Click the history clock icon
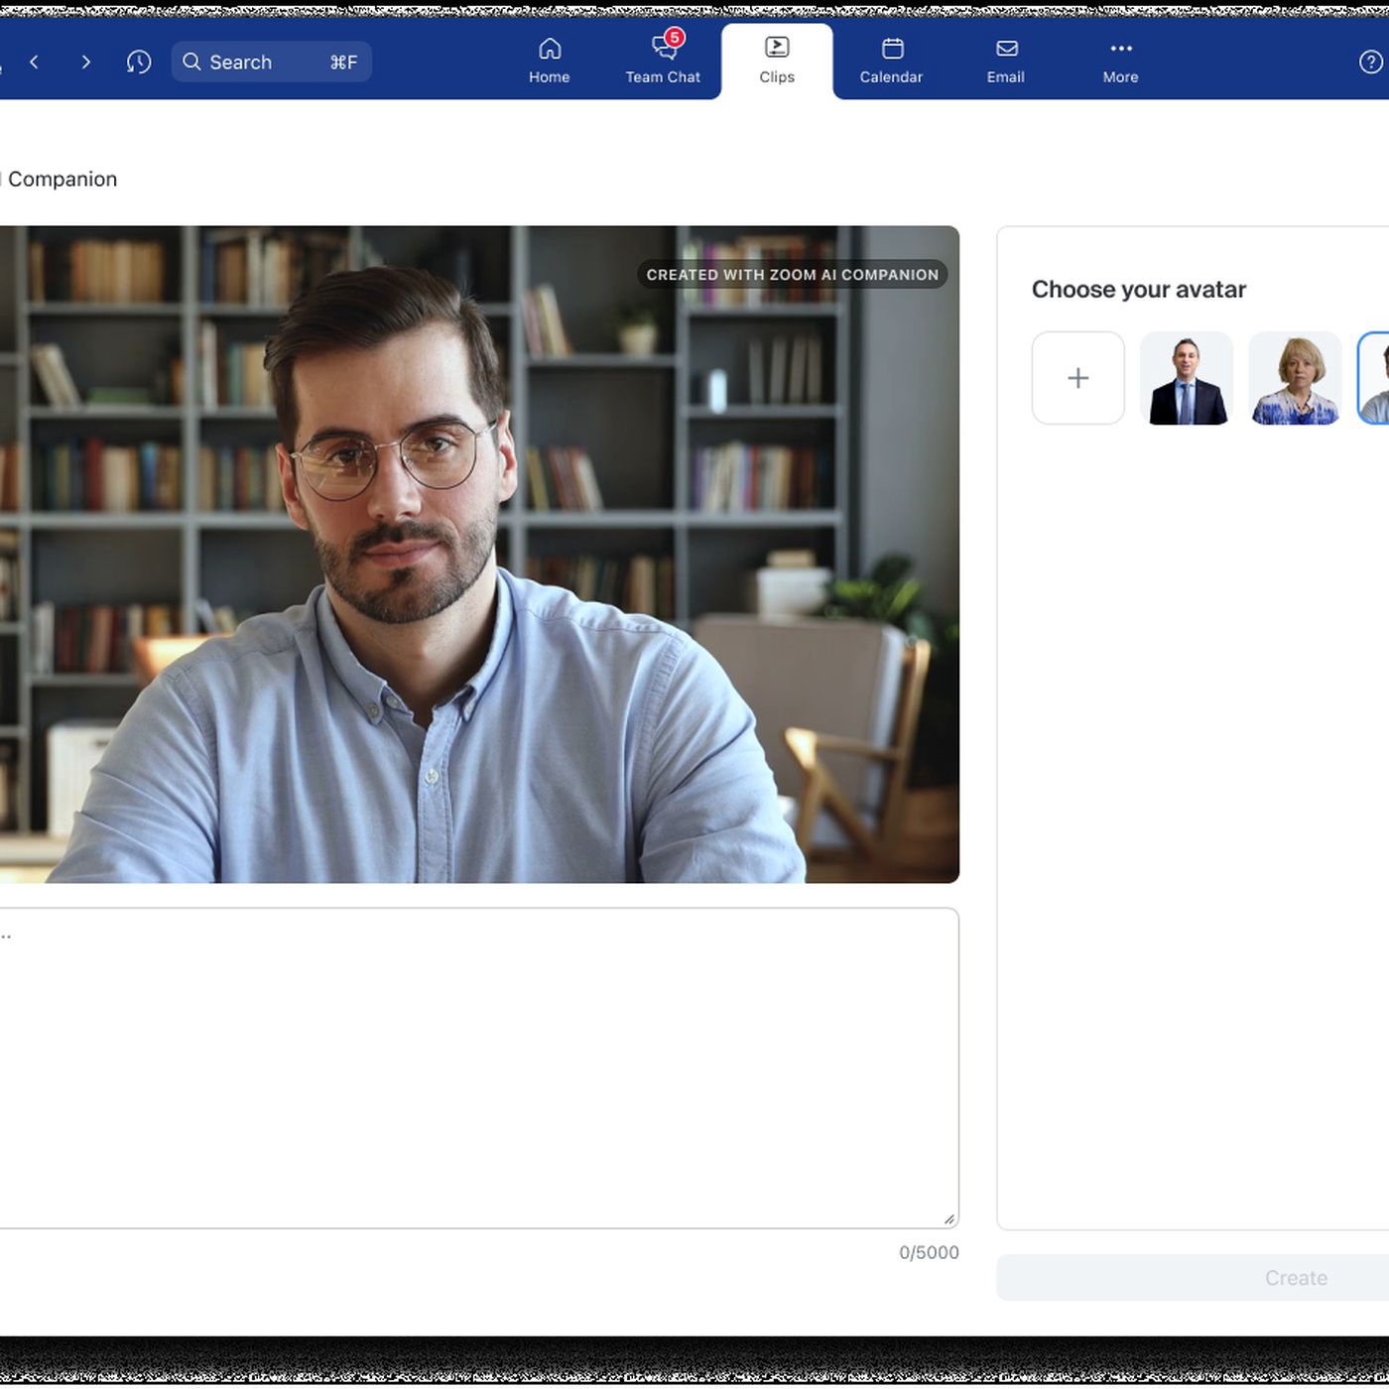The width and height of the screenshot is (1389, 1389). (x=139, y=62)
